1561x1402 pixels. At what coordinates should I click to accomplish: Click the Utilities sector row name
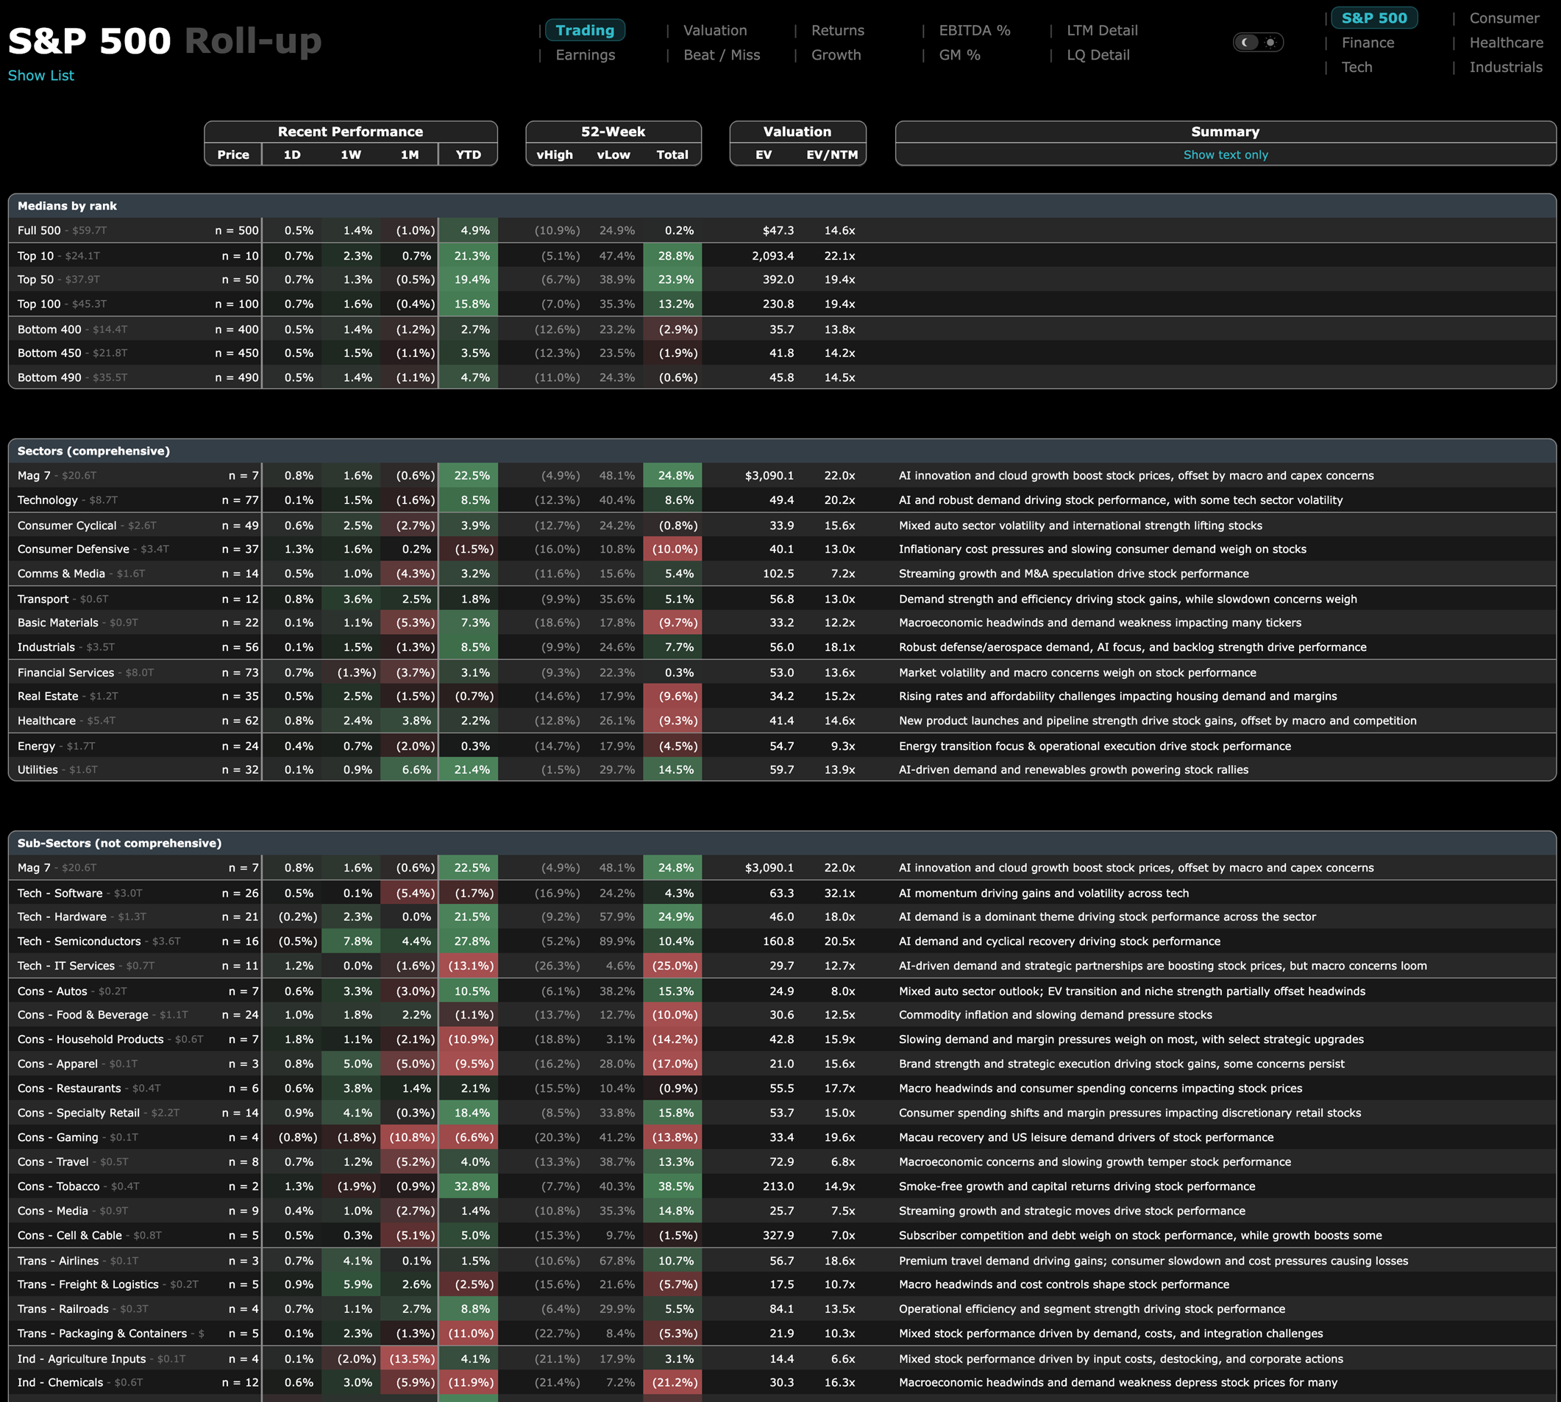coord(38,769)
